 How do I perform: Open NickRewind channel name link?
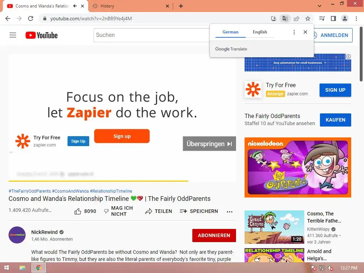[x=44, y=232]
